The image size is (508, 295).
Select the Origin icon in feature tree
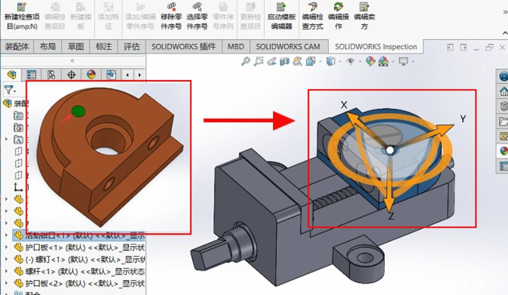click(x=18, y=187)
